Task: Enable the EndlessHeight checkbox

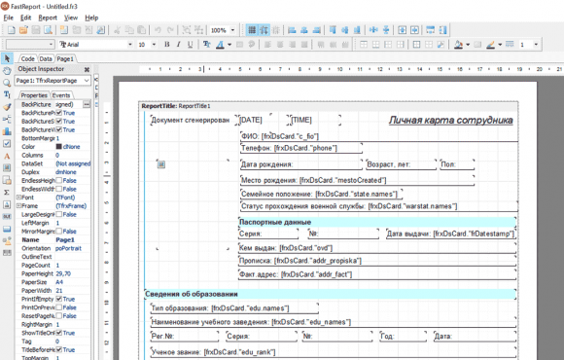Action: click(59, 180)
